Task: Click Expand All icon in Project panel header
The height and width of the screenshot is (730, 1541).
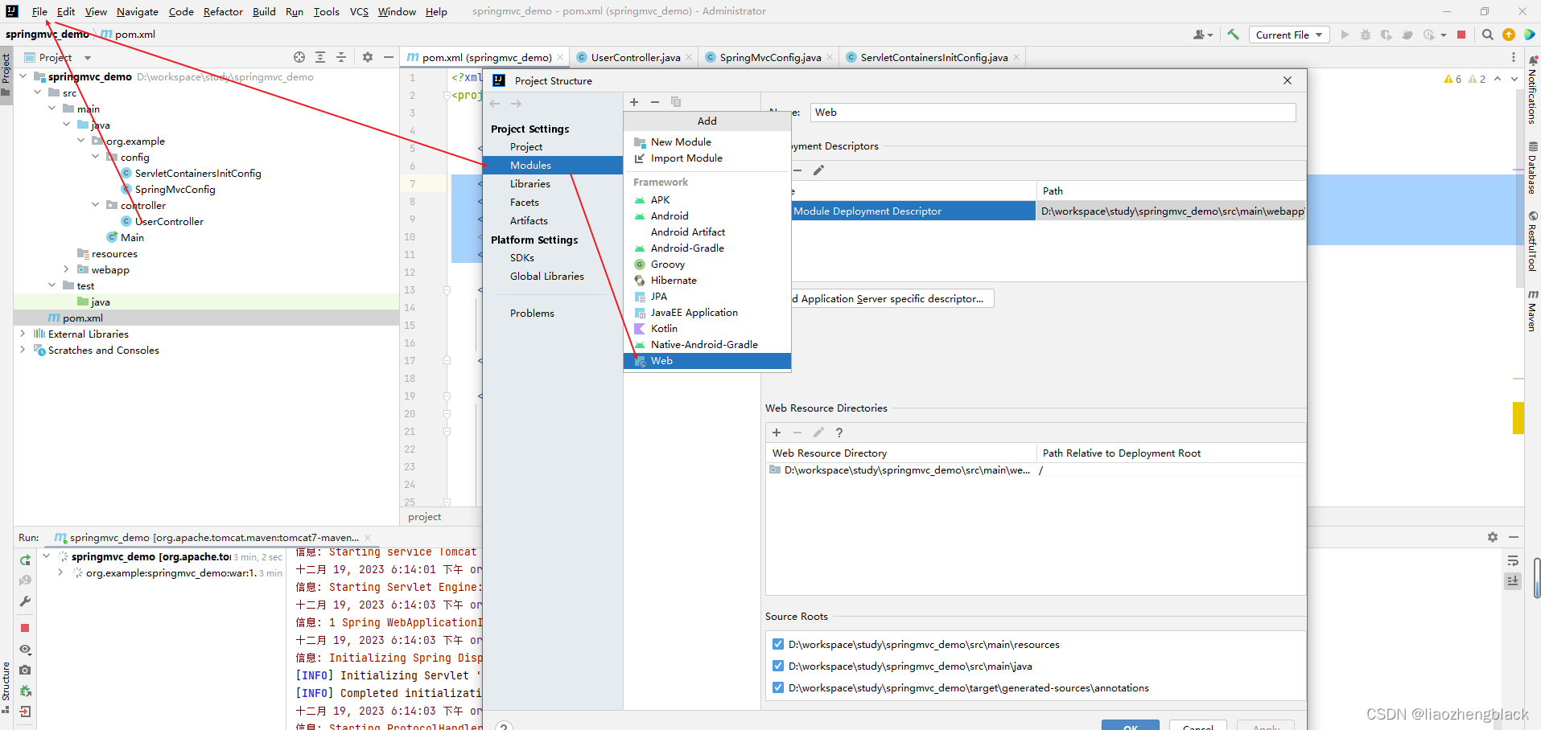Action: (320, 57)
